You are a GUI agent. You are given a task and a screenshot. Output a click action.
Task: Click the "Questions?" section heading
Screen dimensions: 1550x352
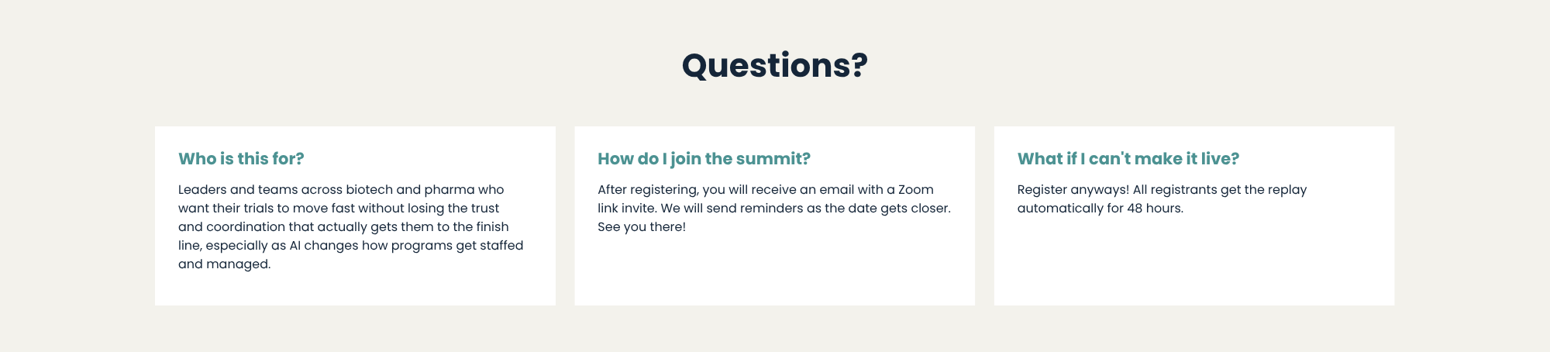coord(774,65)
